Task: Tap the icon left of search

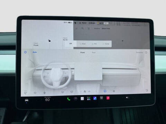Action: pos(76,29)
